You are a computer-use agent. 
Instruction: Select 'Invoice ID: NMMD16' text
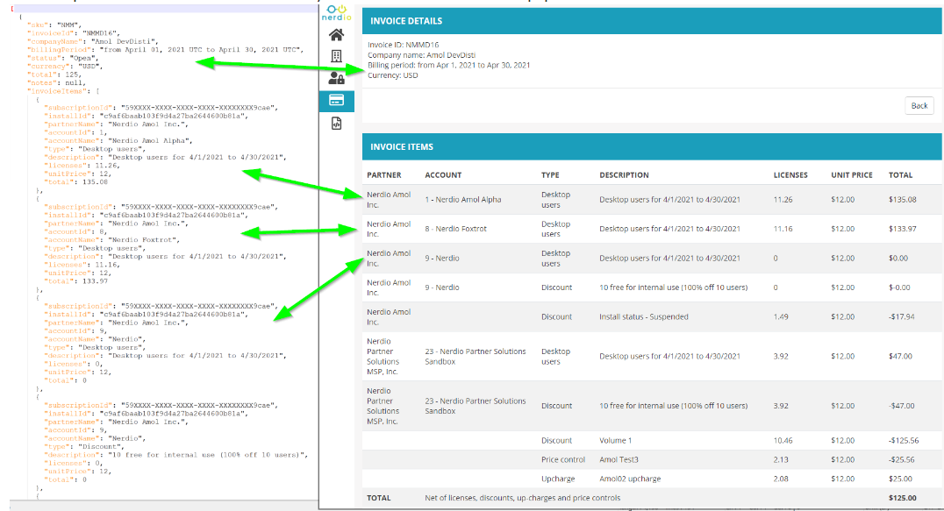tap(404, 45)
